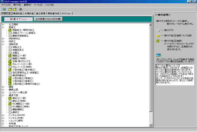Click the first yellow folder toolbar icon
The image size is (197, 132).
click(10, 9)
